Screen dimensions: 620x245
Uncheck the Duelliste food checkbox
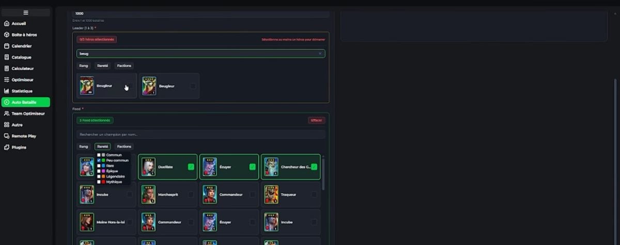click(191, 167)
